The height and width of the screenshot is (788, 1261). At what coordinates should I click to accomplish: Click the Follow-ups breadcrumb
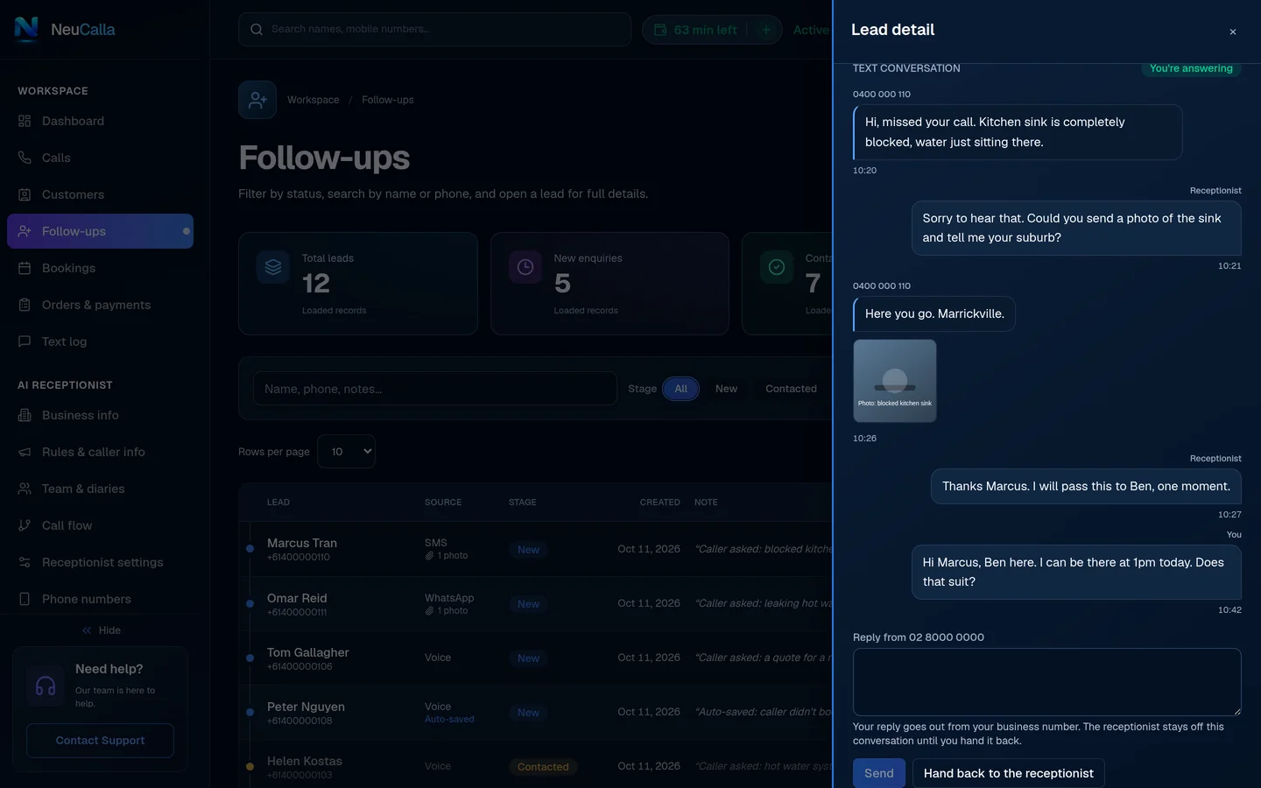(x=388, y=100)
